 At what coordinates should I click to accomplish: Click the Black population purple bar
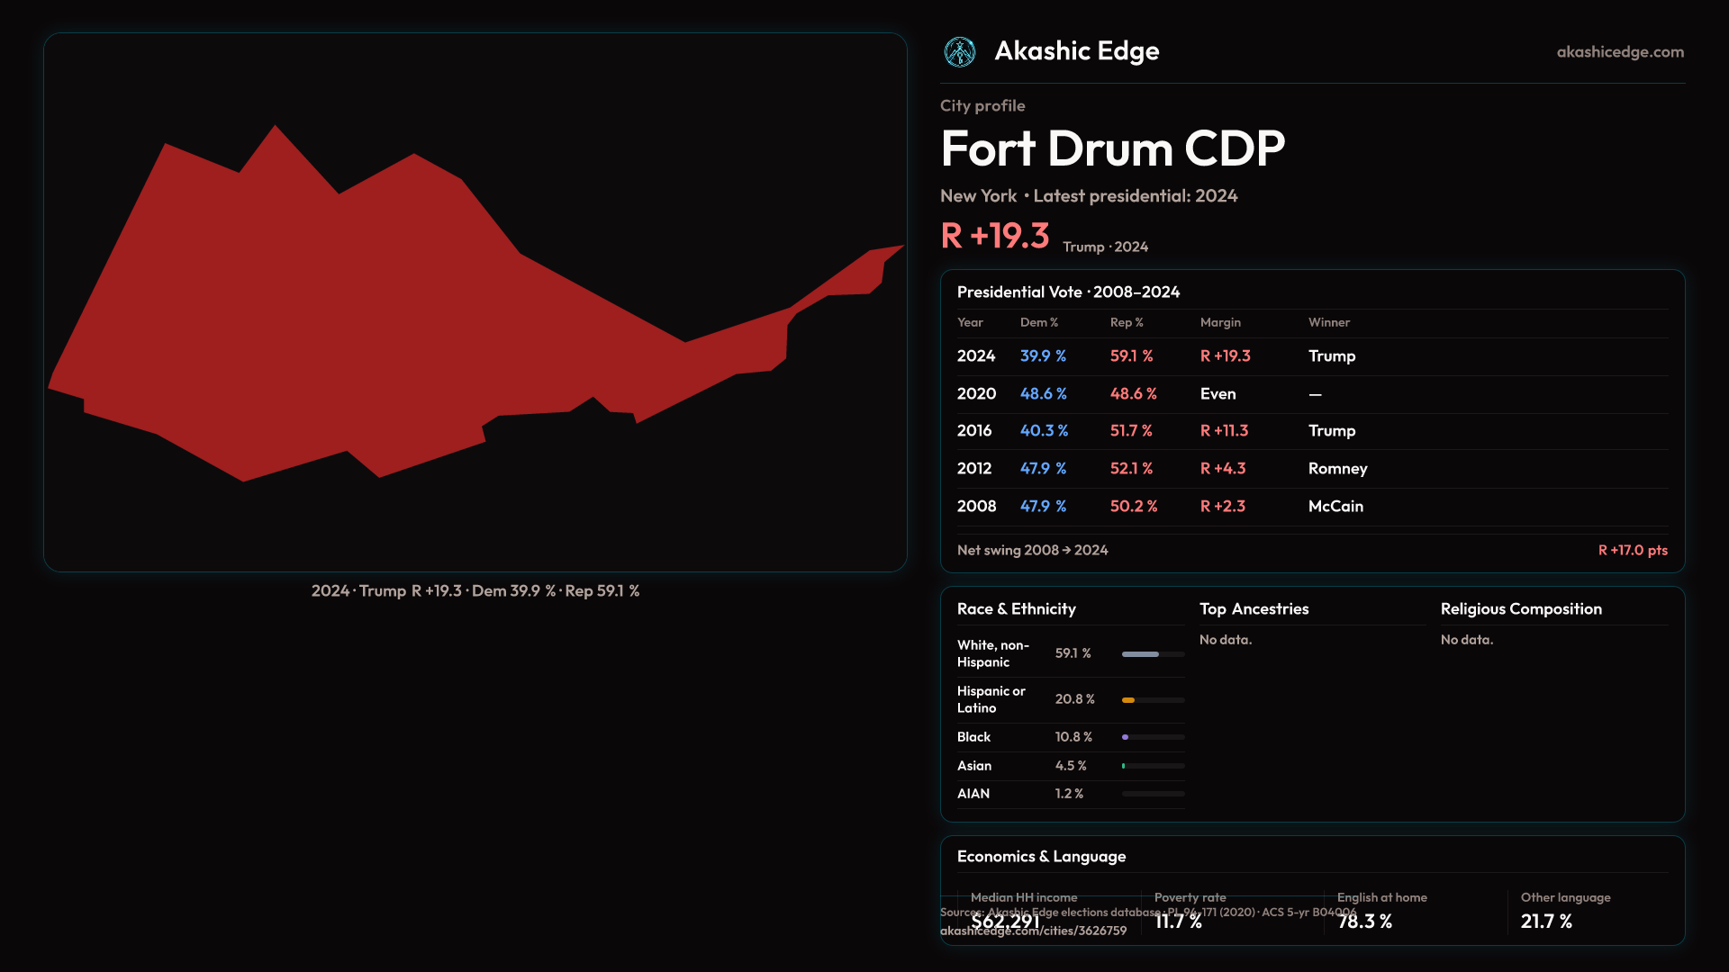pos(1126,737)
